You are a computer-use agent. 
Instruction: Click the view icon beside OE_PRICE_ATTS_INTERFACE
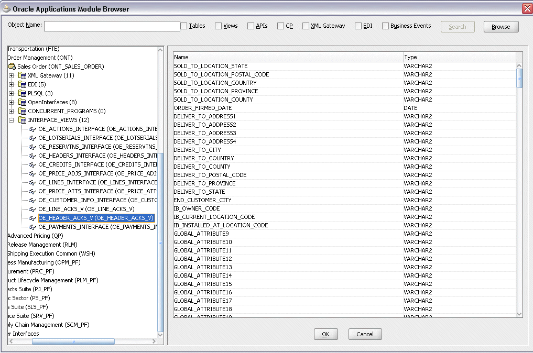pyautogui.click(x=32, y=191)
